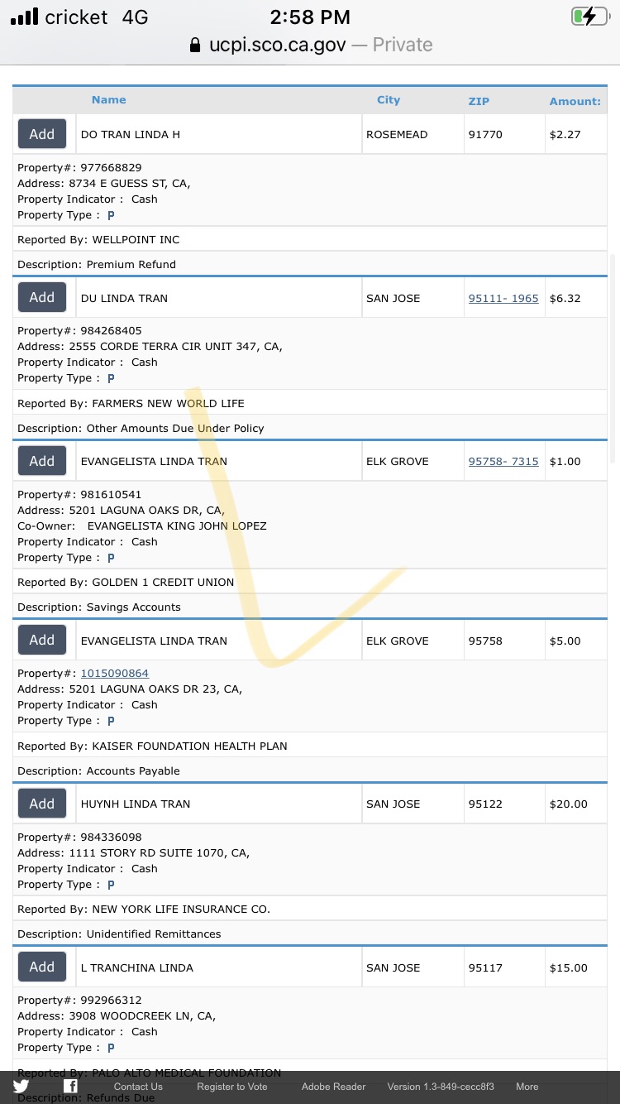Open Property Type P icon under property 981610541
The image size is (620, 1104).
coord(111,558)
